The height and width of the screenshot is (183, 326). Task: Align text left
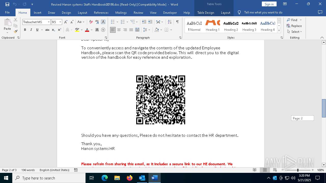click(x=113, y=30)
